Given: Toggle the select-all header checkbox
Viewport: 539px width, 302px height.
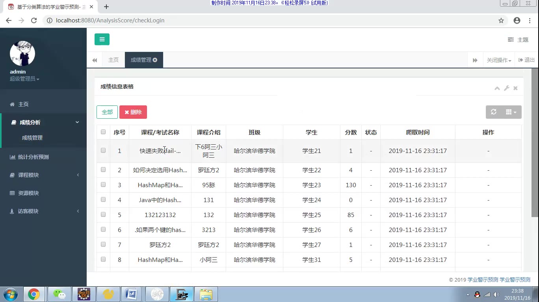Looking at the screenshot, I should tap(103, 132).
